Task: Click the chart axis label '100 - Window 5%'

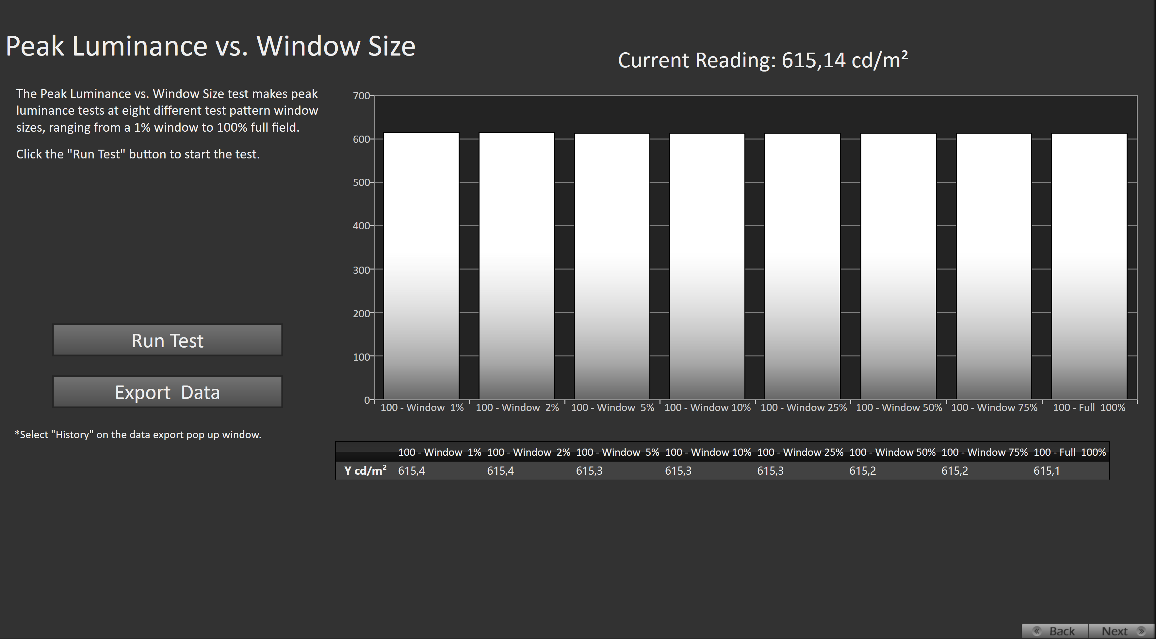Action: [612, 407]
